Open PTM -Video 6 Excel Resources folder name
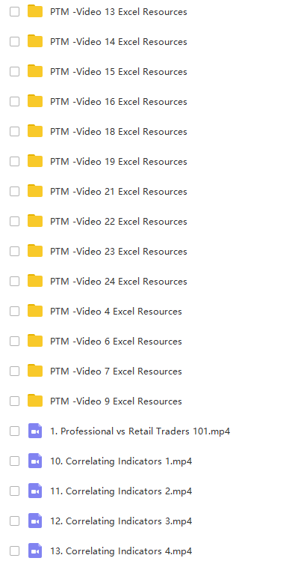Image resolution: width=298 pixels, height=567 pixels. pos(116,342)
